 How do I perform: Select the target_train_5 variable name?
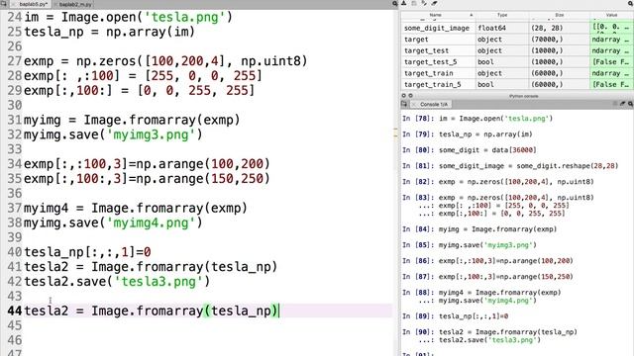(432, 84)
